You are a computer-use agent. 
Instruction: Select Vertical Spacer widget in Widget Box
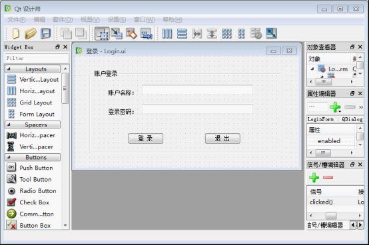click(x=33, y=146)
